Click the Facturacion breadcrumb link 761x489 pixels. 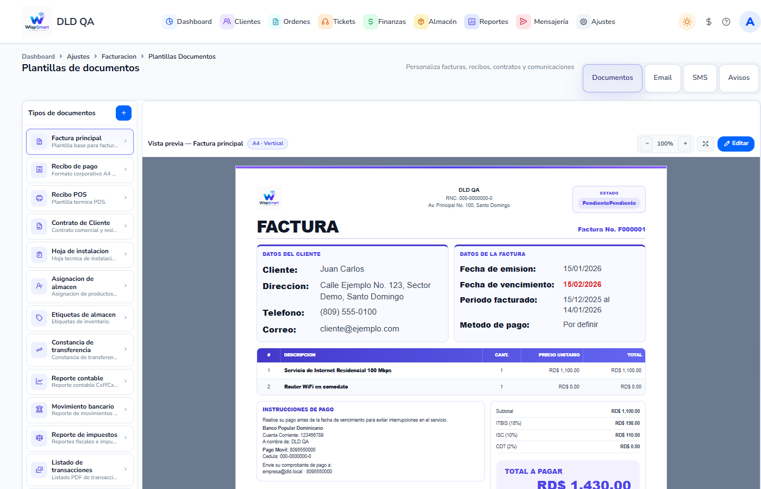point(119,57)
